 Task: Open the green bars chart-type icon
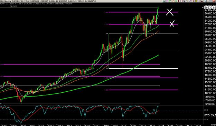point(176,1)
